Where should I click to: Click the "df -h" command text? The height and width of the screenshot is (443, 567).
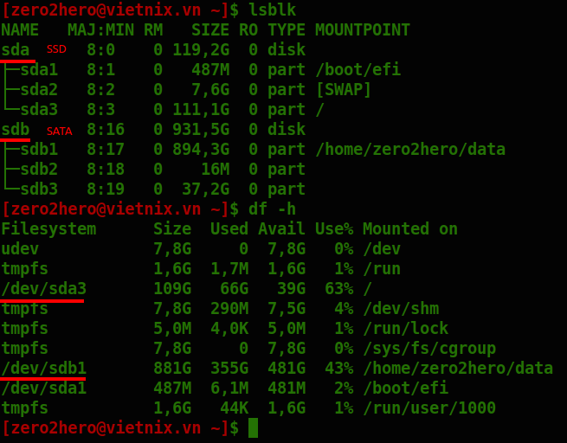tap(272, 209)
